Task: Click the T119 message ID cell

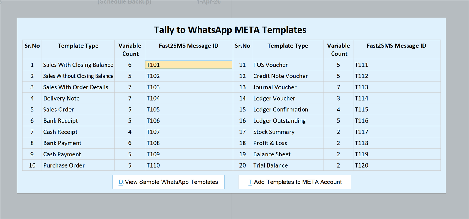Action: click(x=397, y=154)
